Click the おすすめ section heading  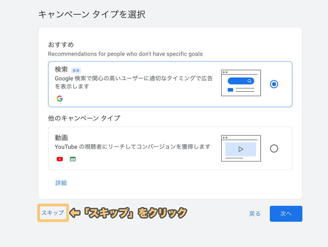point(61,44)
